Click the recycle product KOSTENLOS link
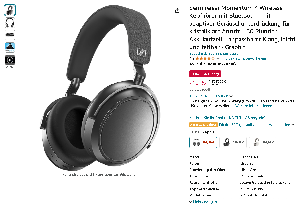Viewport: 302px width, 205px height. [227, 118]
